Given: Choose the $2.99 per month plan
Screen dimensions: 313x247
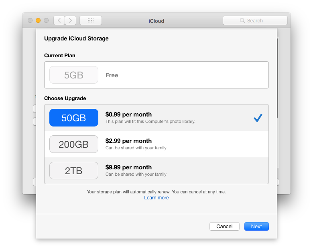Looking at the screenshot, I should [x=128, y=141].
